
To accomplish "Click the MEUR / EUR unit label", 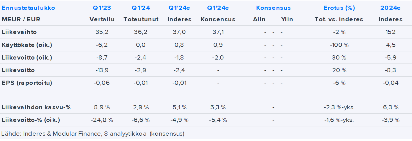I will pos(21,19).
